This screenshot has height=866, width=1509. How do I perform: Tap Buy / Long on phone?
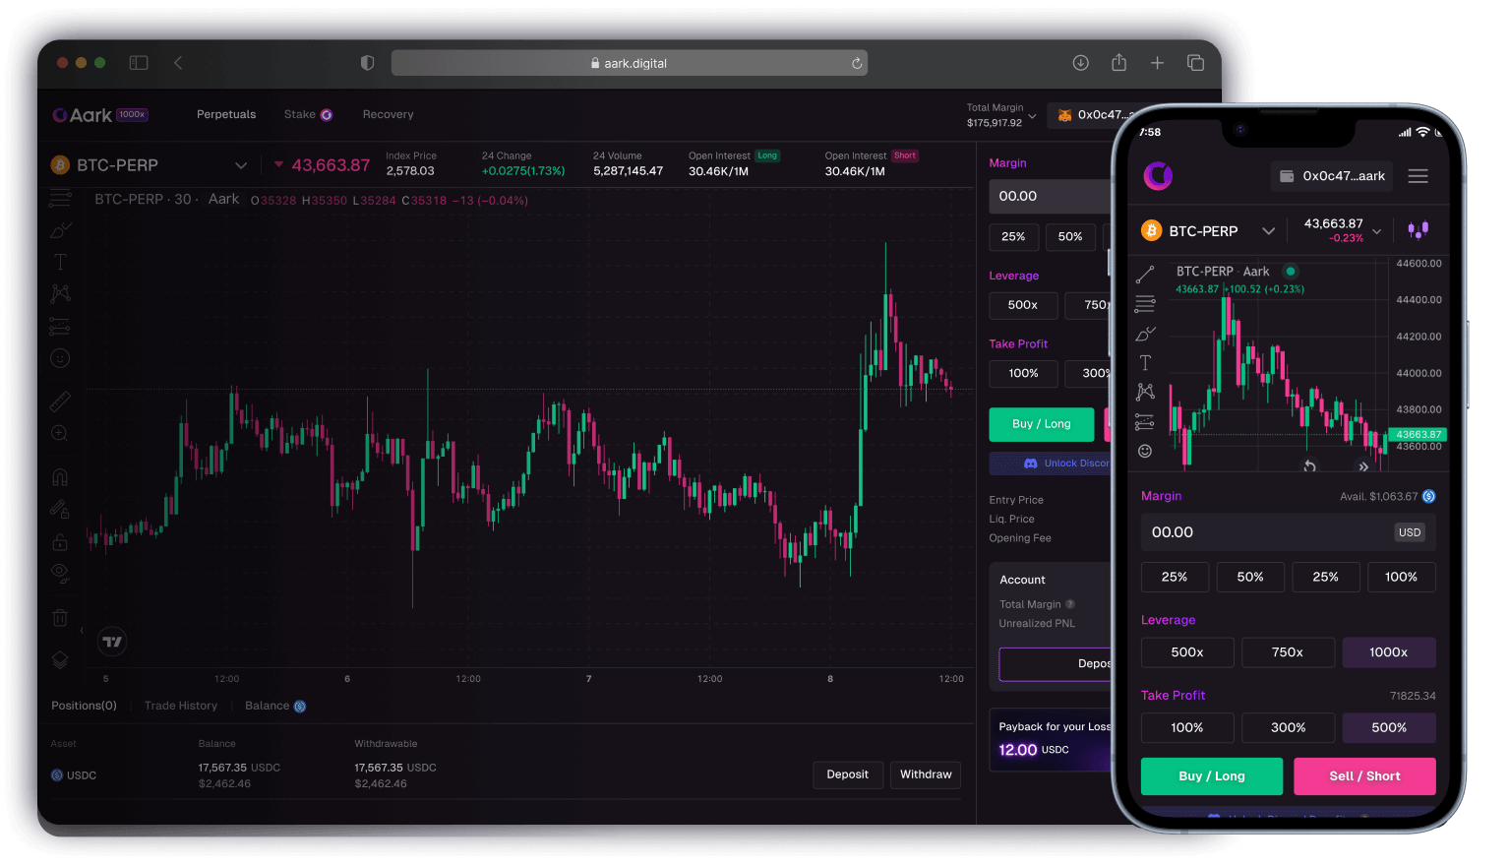coord(1212,776)
